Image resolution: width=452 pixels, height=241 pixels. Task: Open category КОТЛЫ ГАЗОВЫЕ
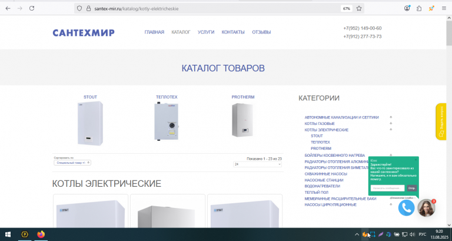click(x=320, y=124)
